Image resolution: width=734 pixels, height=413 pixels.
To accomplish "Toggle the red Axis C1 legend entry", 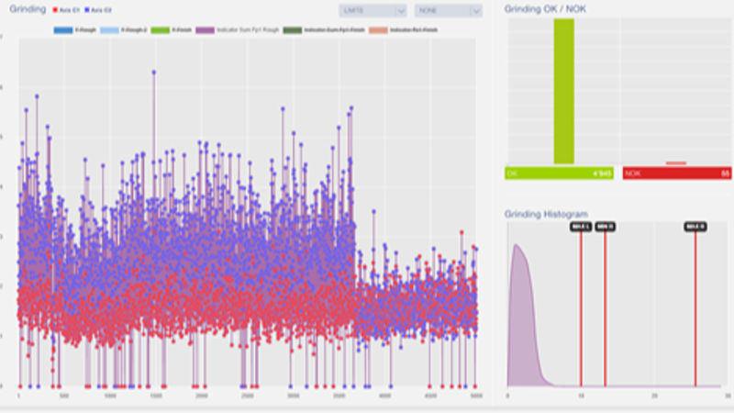I will [x=66, y=10].
